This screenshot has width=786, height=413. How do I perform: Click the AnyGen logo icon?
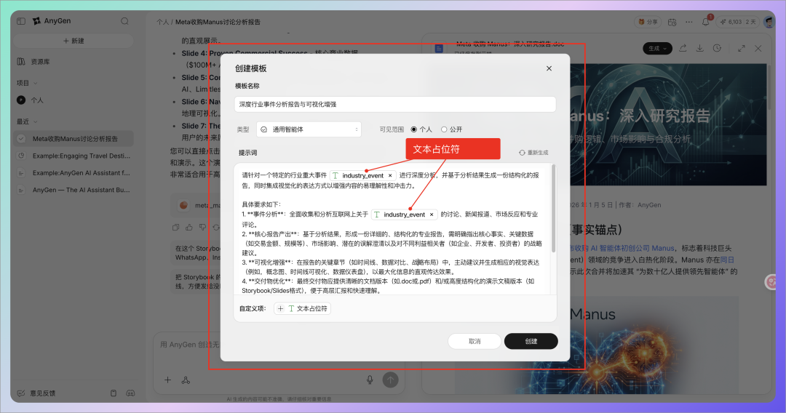tap(36, 21)
